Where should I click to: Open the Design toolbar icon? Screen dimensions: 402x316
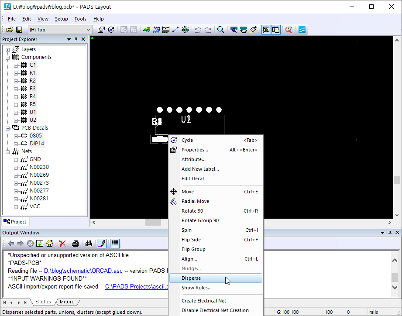(156, 30)
